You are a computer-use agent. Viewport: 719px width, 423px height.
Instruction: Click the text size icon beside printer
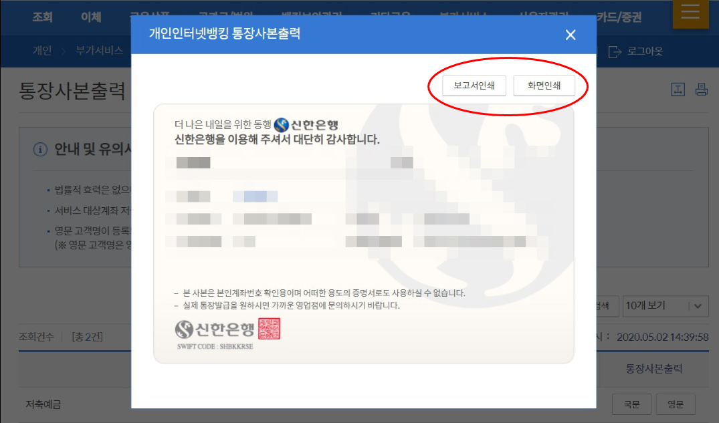(678, 90)
